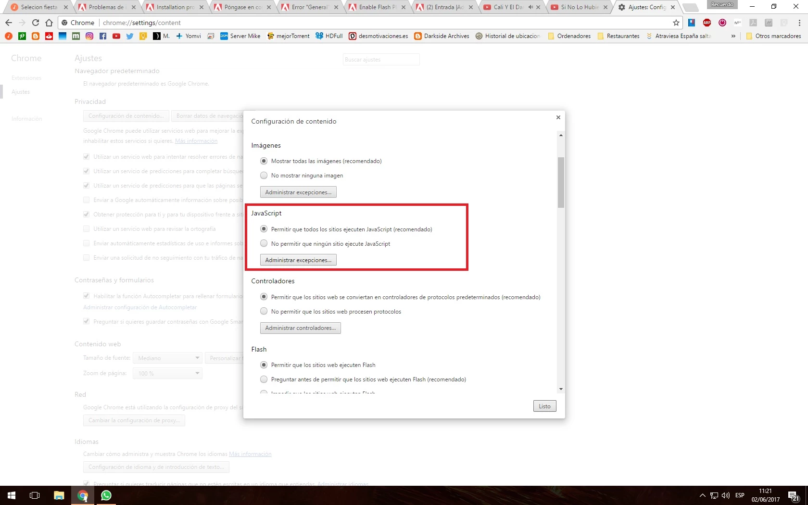Click Administrar excepciones under JavaScript
Screen dimensions: 808x505
(298, 260)
